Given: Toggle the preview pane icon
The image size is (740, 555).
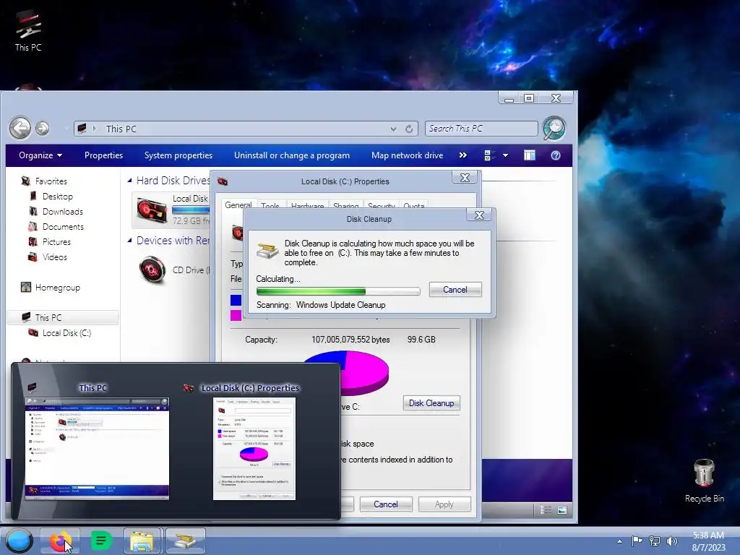Looking at the screenshot, I should (x=530, y=155).
